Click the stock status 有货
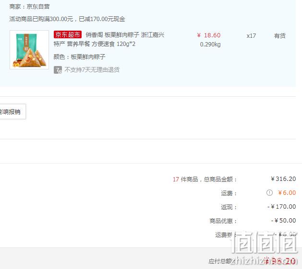 [x=279, y=36]
